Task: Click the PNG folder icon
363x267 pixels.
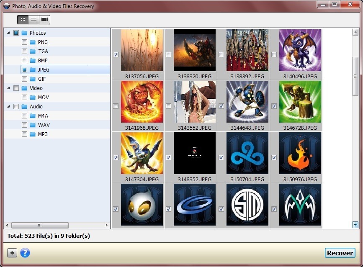Action: pos(33,42)
